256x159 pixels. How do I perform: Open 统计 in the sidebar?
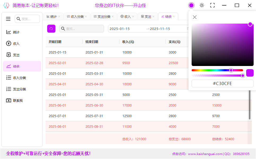tap(22, 32)
